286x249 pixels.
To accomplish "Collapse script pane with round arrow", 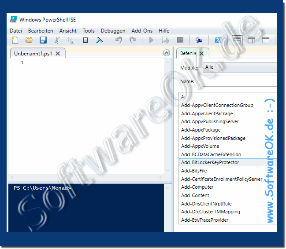I will [x=167, y=53].
